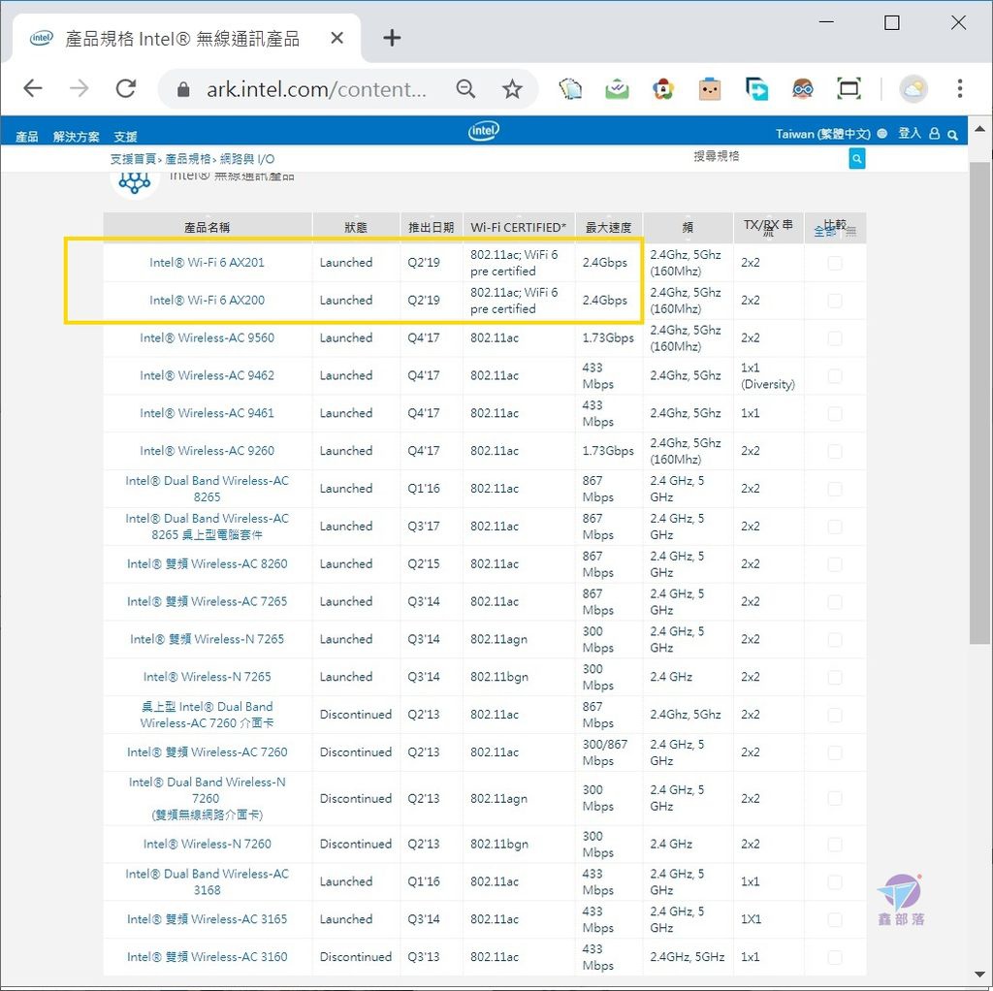Viewport: 993px width, 991px height.
Task: Open Intel Wireless-N 7260 product link
Action: pos(208,844)
